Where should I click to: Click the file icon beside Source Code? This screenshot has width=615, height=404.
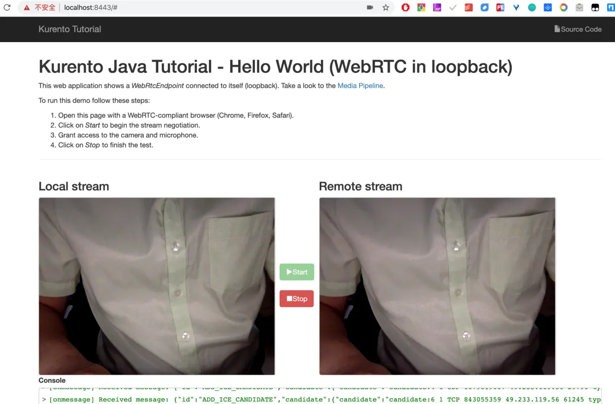tap(557, 29)
